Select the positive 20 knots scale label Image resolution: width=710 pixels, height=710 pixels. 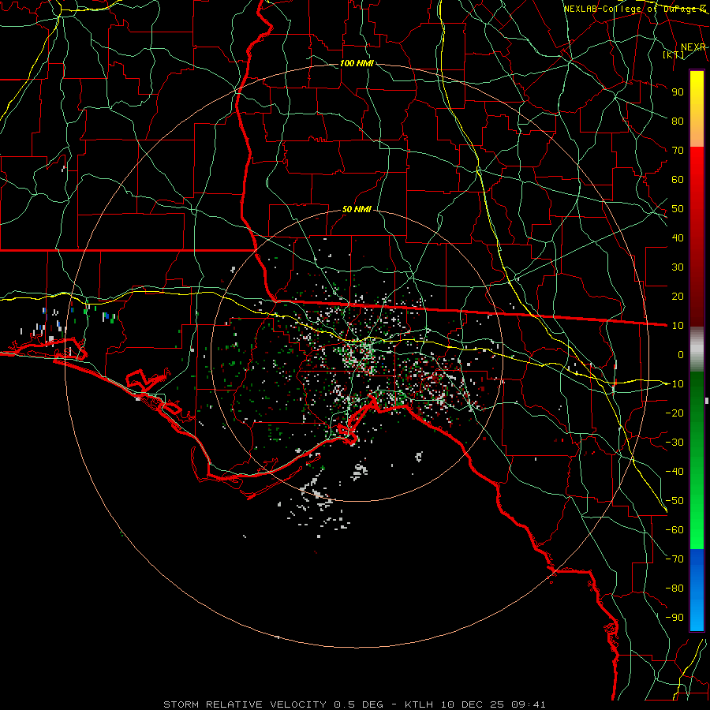[678, 296]
